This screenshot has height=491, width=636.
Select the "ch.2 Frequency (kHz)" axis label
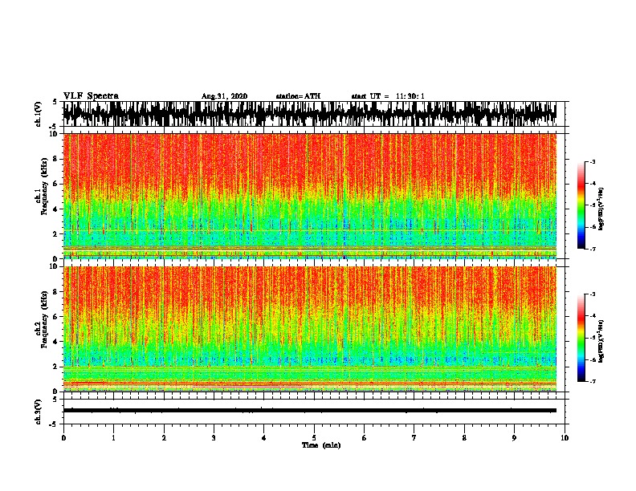42,319
